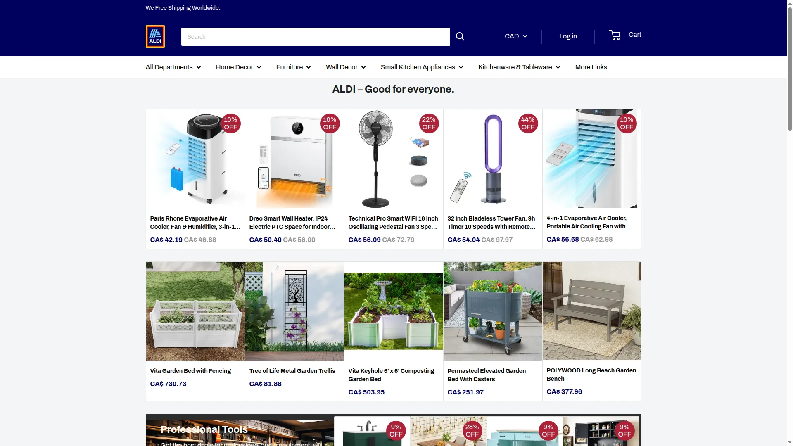793x446 pixels.
Task: Click price CA$ 730.73
Action: pyautogui.click(x=168, y=384)
